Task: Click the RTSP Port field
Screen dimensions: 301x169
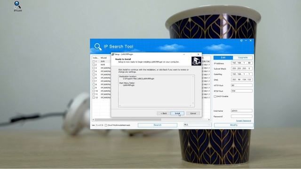Action: [242, 91]
